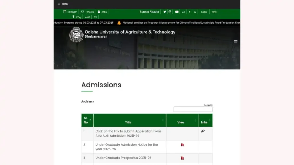The height and width of the screenshot is (165, 294).
Task: Open the hamburger menu over the banner
Action: coord(236,42)
